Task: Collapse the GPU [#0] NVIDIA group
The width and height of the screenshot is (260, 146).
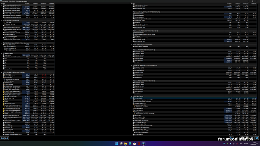Action: click(x=132, y=96)
